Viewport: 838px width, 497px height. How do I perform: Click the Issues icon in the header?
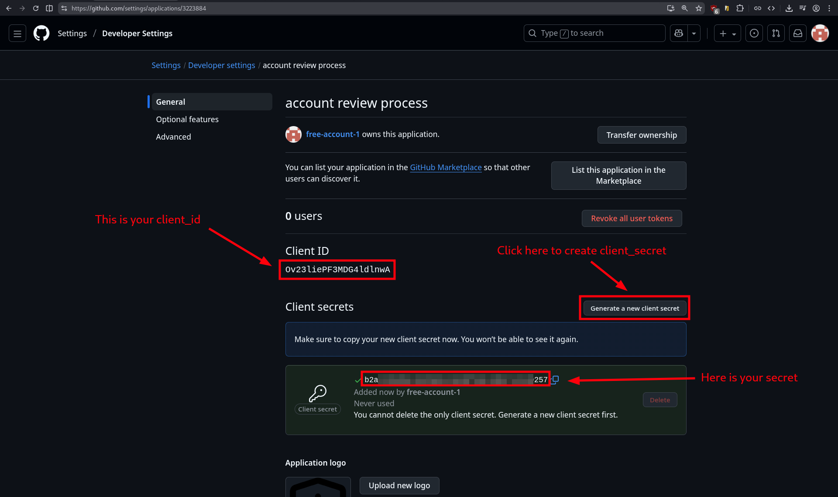click(754, 33)
